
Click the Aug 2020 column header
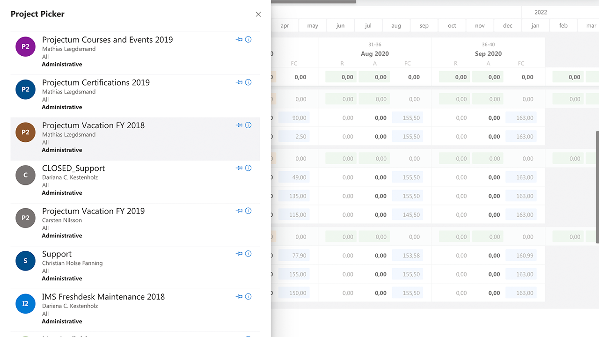click(x=375, y=54)
